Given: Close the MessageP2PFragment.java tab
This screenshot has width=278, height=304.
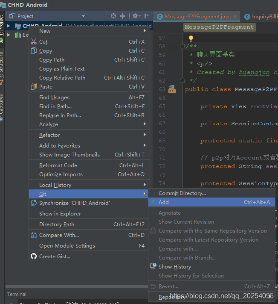Looking at the screenshot, I should pos(235,17).
